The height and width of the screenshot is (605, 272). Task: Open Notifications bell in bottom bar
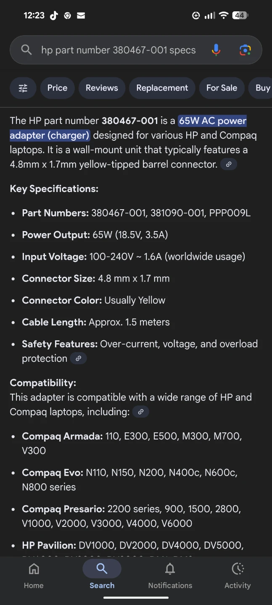click(170, 576)
